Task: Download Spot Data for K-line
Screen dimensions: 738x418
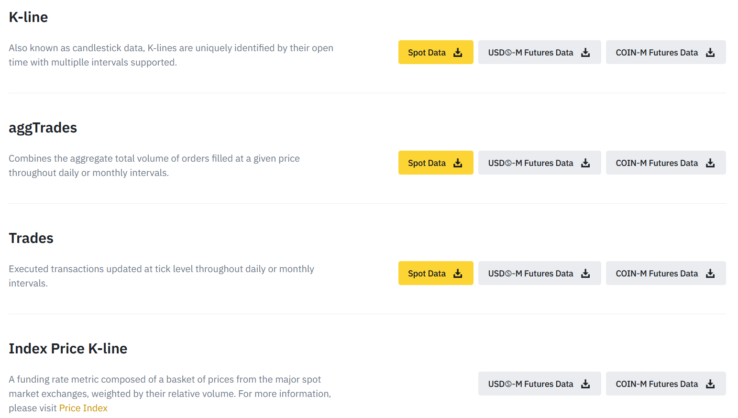Action: (x=436, y=52)
